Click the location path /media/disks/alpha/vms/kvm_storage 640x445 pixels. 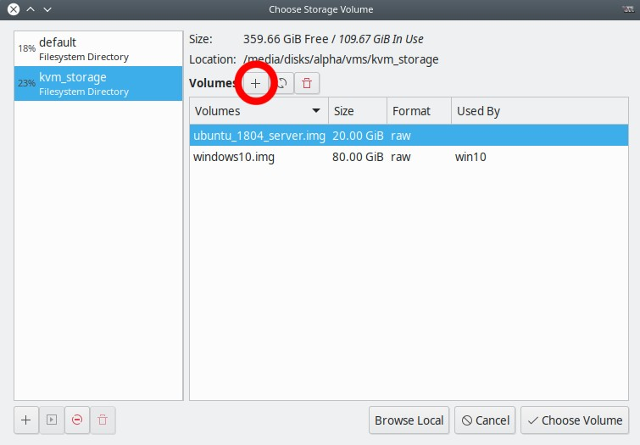(x=341, y=59)
